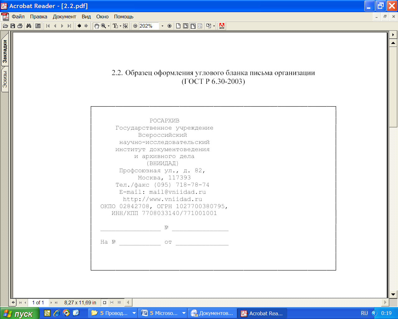Go to first page toolbar arrow
This screenshot has width=398, height=319.
coord(48,26)
